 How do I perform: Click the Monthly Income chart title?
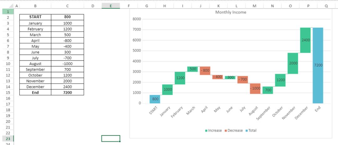pyautogui.click(x=231, y=12)
